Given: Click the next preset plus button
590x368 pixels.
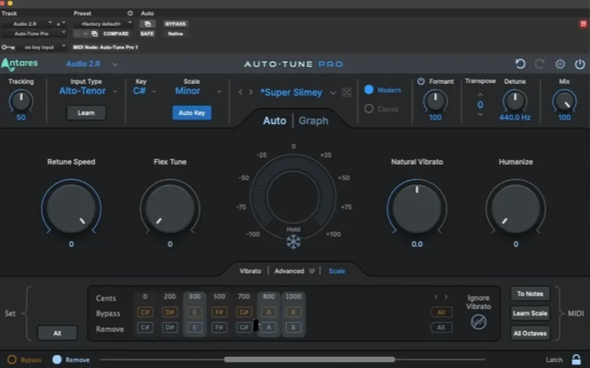Looking at the screenshot, I should 86,34.
